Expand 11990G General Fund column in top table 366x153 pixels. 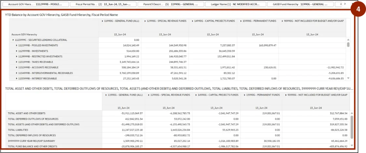(x=102, y=21)
